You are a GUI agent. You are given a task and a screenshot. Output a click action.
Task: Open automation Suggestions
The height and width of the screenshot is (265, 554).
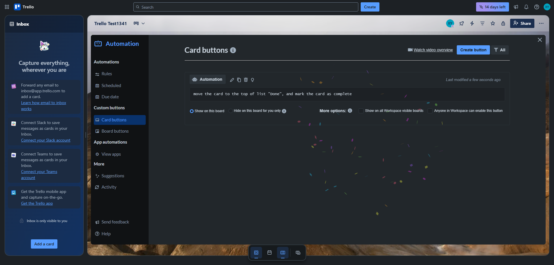(x=119, y=176)
